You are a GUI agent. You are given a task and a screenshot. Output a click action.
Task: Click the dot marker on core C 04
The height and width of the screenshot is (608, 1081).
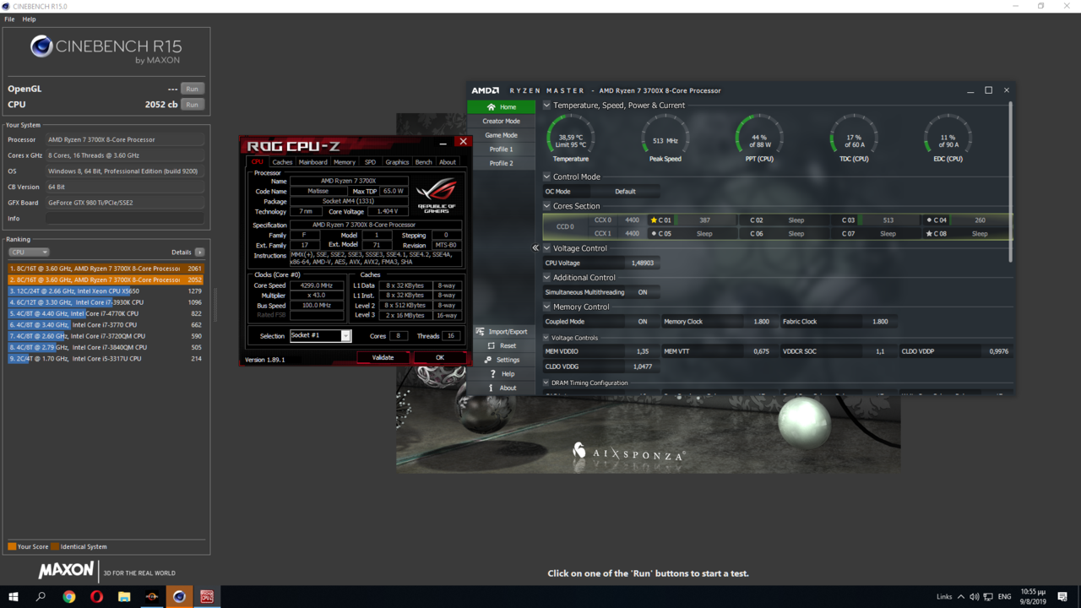(929, 220)
